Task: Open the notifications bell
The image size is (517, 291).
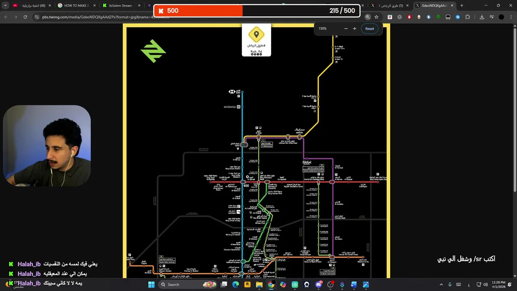Action: [x=510, y=285]
